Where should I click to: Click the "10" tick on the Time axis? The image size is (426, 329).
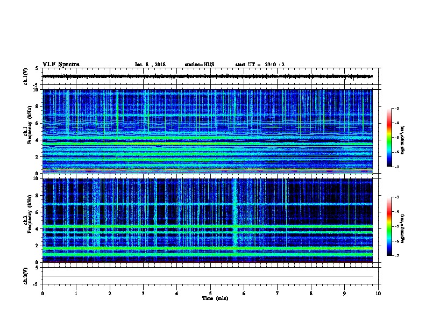pyautogui.click(x=378, y=294)
